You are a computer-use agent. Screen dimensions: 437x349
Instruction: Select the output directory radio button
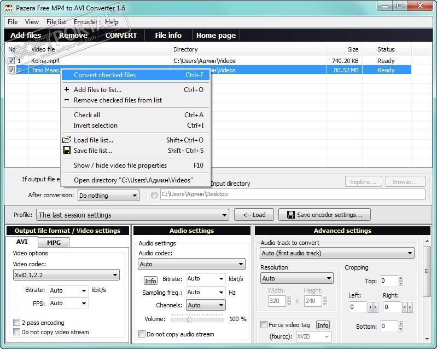[x=154, y=195]
